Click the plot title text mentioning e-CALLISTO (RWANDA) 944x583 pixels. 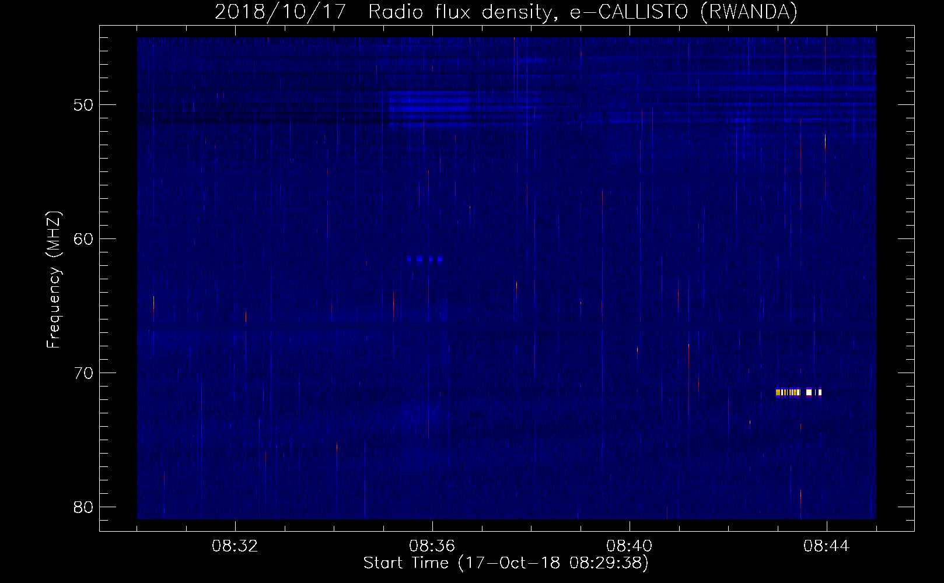(506, 12)
